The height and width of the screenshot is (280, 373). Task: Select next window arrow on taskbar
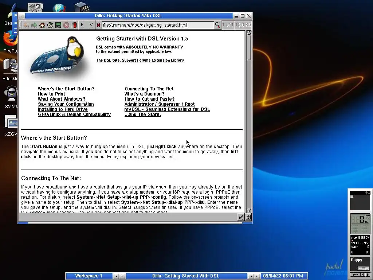pyautogui.click(x=257, y=276)
